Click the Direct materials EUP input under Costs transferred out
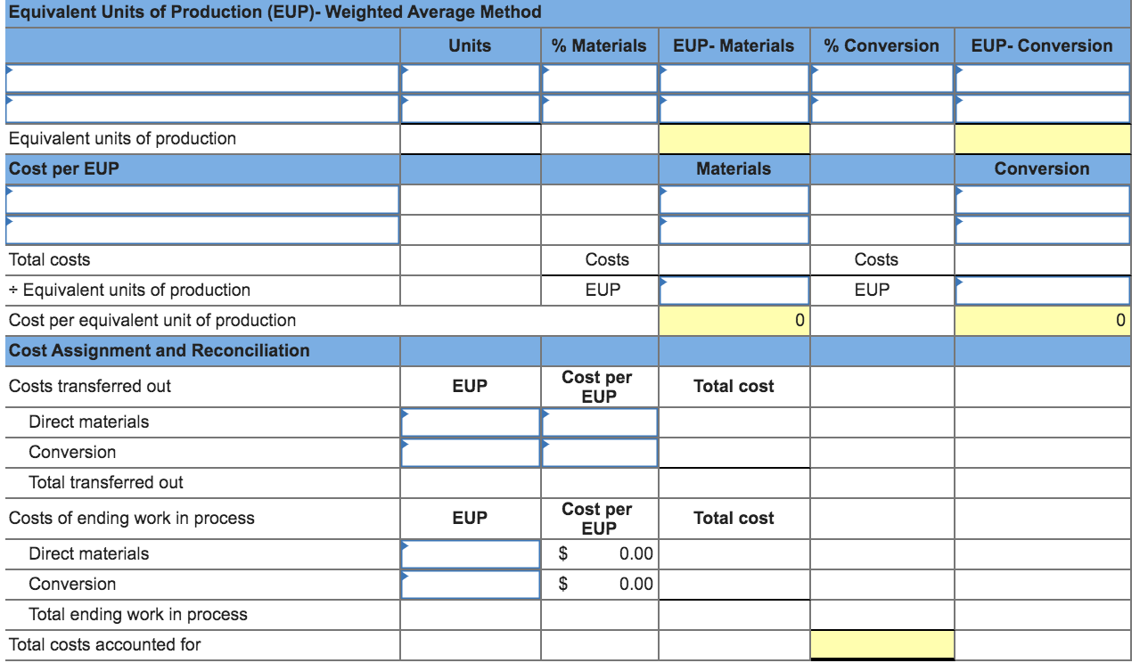The width and height of the screenshot is (1148, 663). (470, 421)
